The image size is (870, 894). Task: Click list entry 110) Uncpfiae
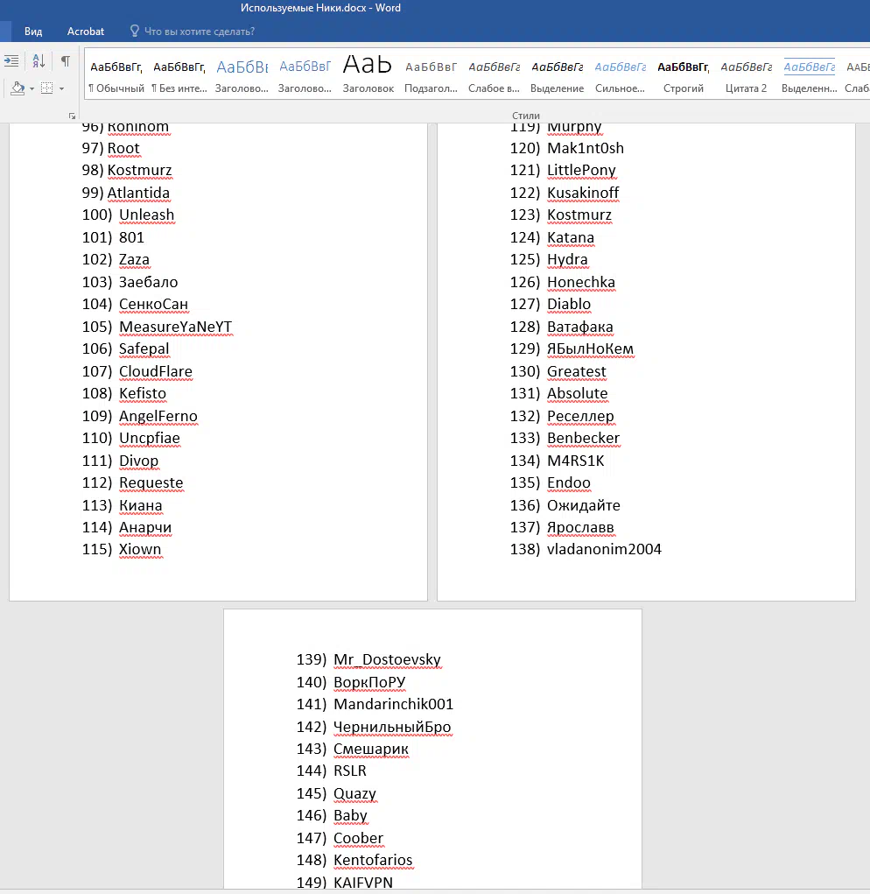point(130,439)
